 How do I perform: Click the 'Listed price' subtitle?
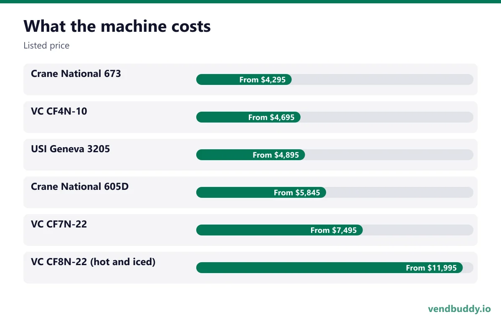click(46, 46)
